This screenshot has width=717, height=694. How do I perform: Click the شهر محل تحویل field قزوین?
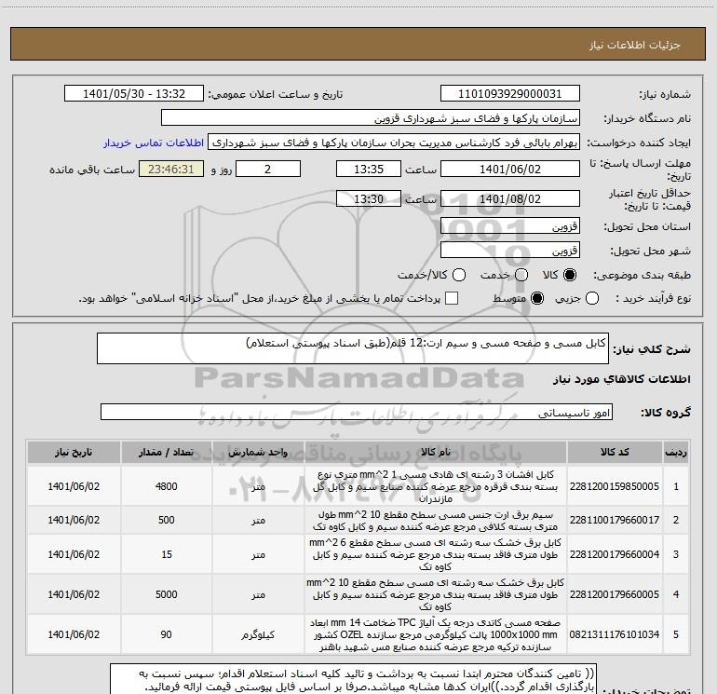(510, 251)
